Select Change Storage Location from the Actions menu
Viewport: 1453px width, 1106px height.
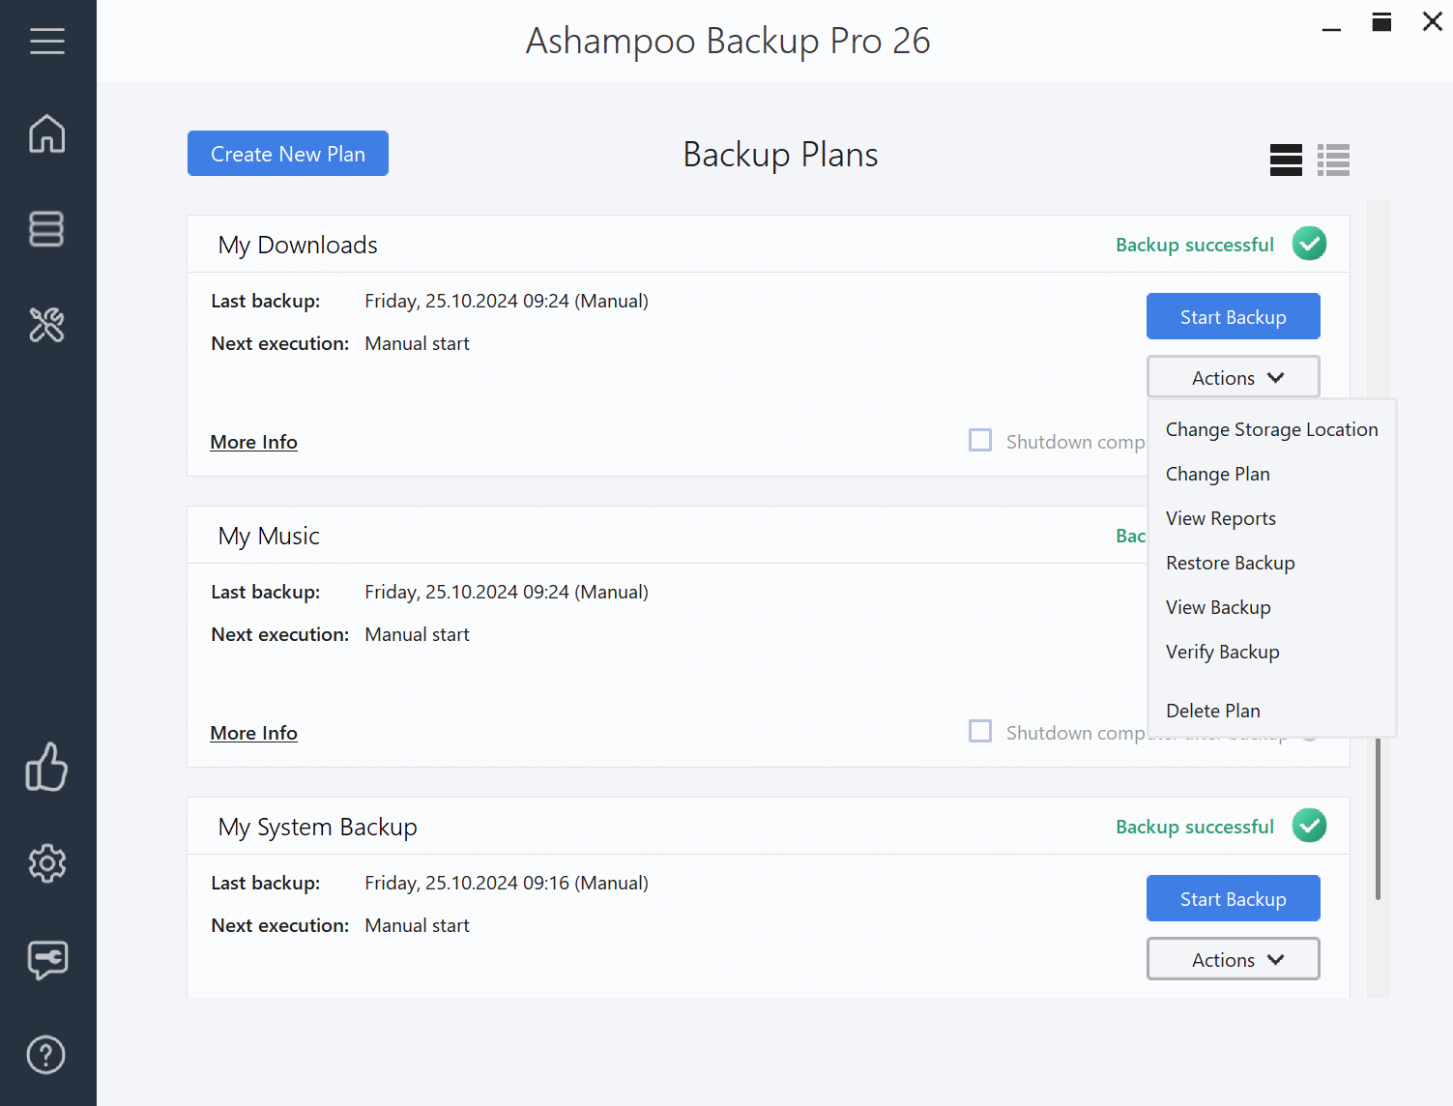pos(1271,428)
